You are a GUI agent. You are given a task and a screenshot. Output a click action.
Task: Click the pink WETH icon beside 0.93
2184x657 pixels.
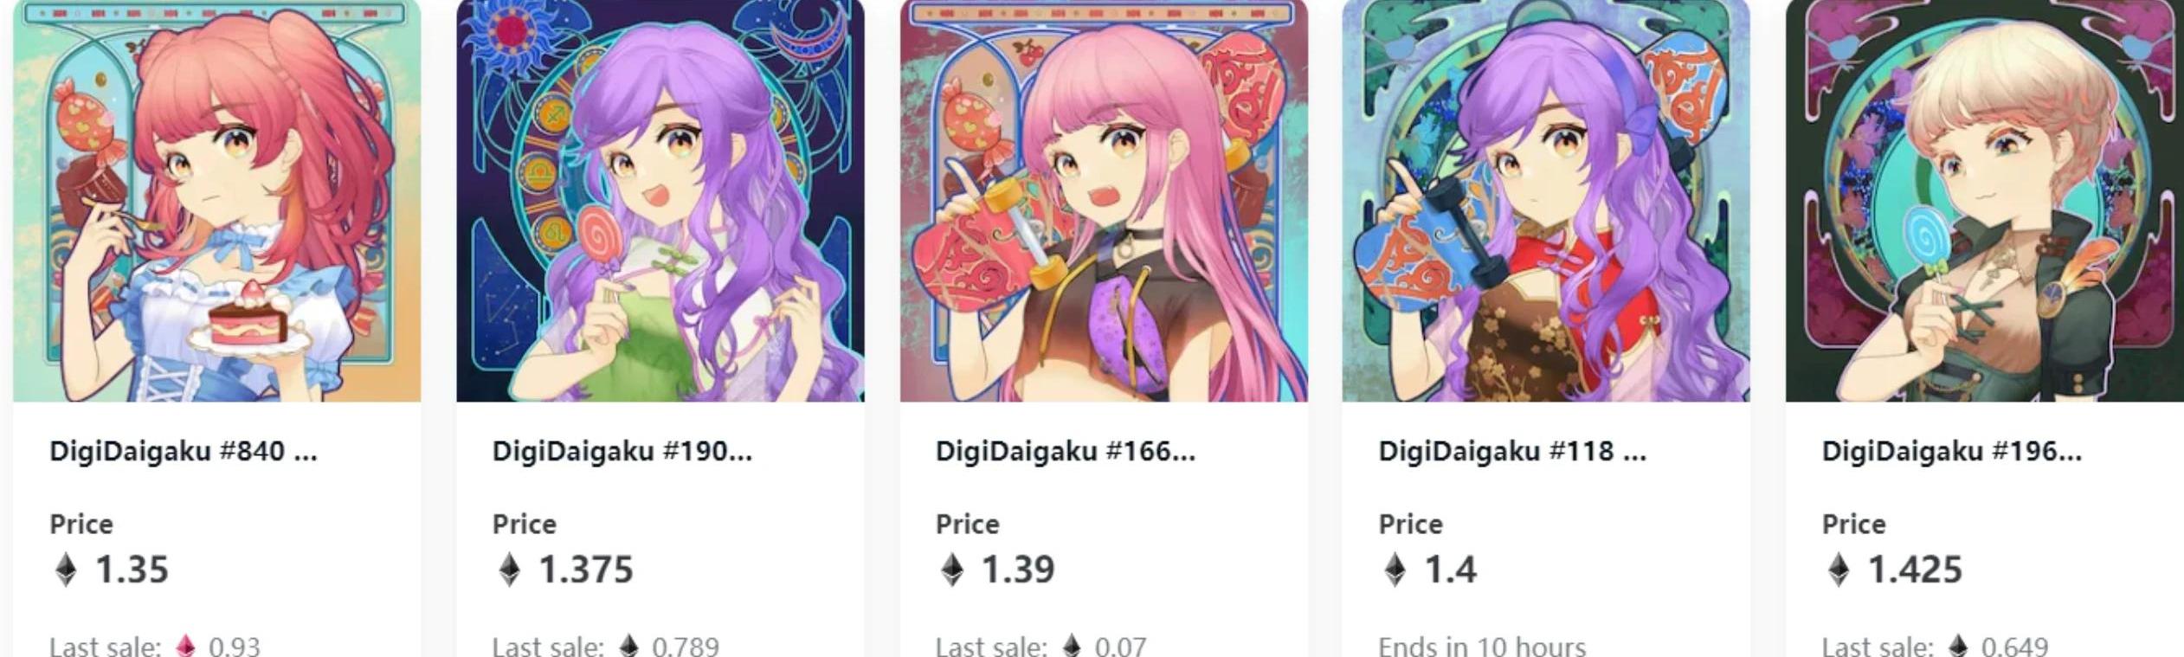(x=185, y=646)
